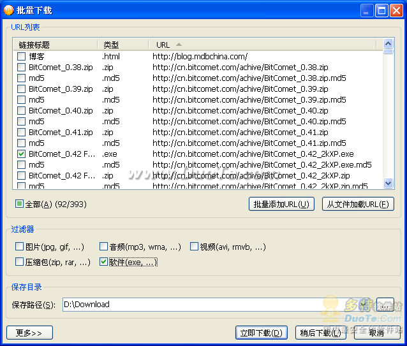Click the 批量添加URL(U) button
This screenshot has width=407, height=346.
pos(281,205)
